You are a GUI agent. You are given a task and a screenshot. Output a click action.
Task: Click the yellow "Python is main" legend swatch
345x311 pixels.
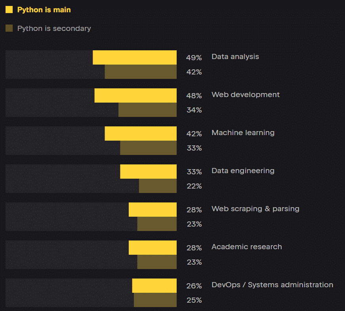click(9, 10)
